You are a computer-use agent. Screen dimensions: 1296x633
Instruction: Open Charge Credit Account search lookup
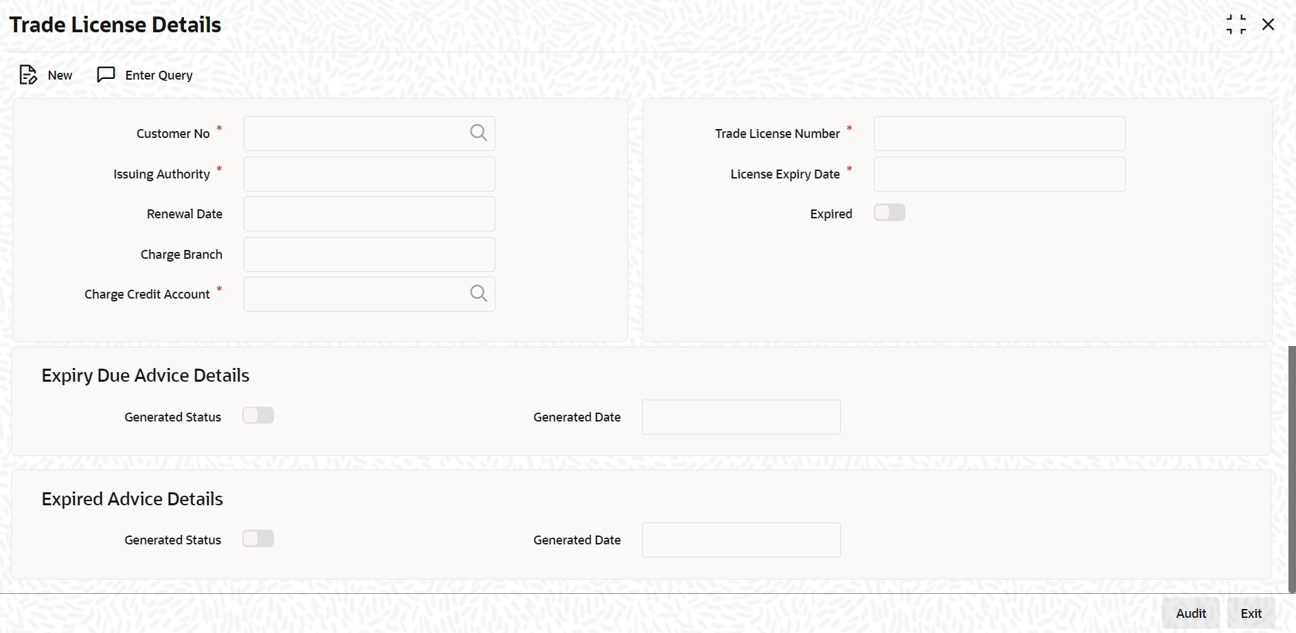(478, 294)
